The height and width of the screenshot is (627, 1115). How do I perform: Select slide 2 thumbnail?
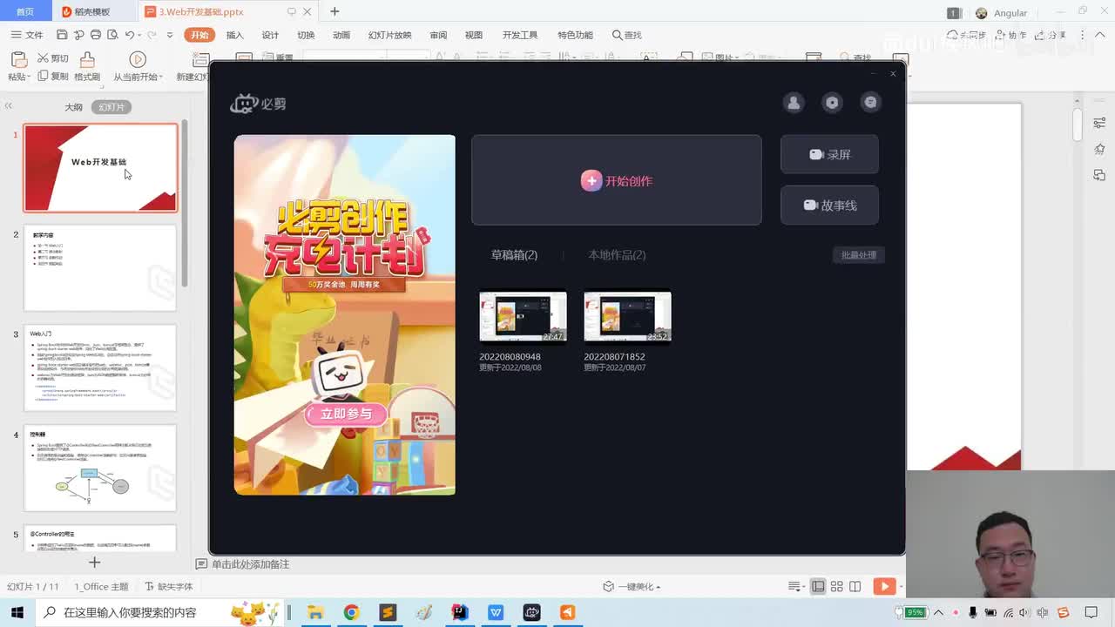[x=100, y=268]
